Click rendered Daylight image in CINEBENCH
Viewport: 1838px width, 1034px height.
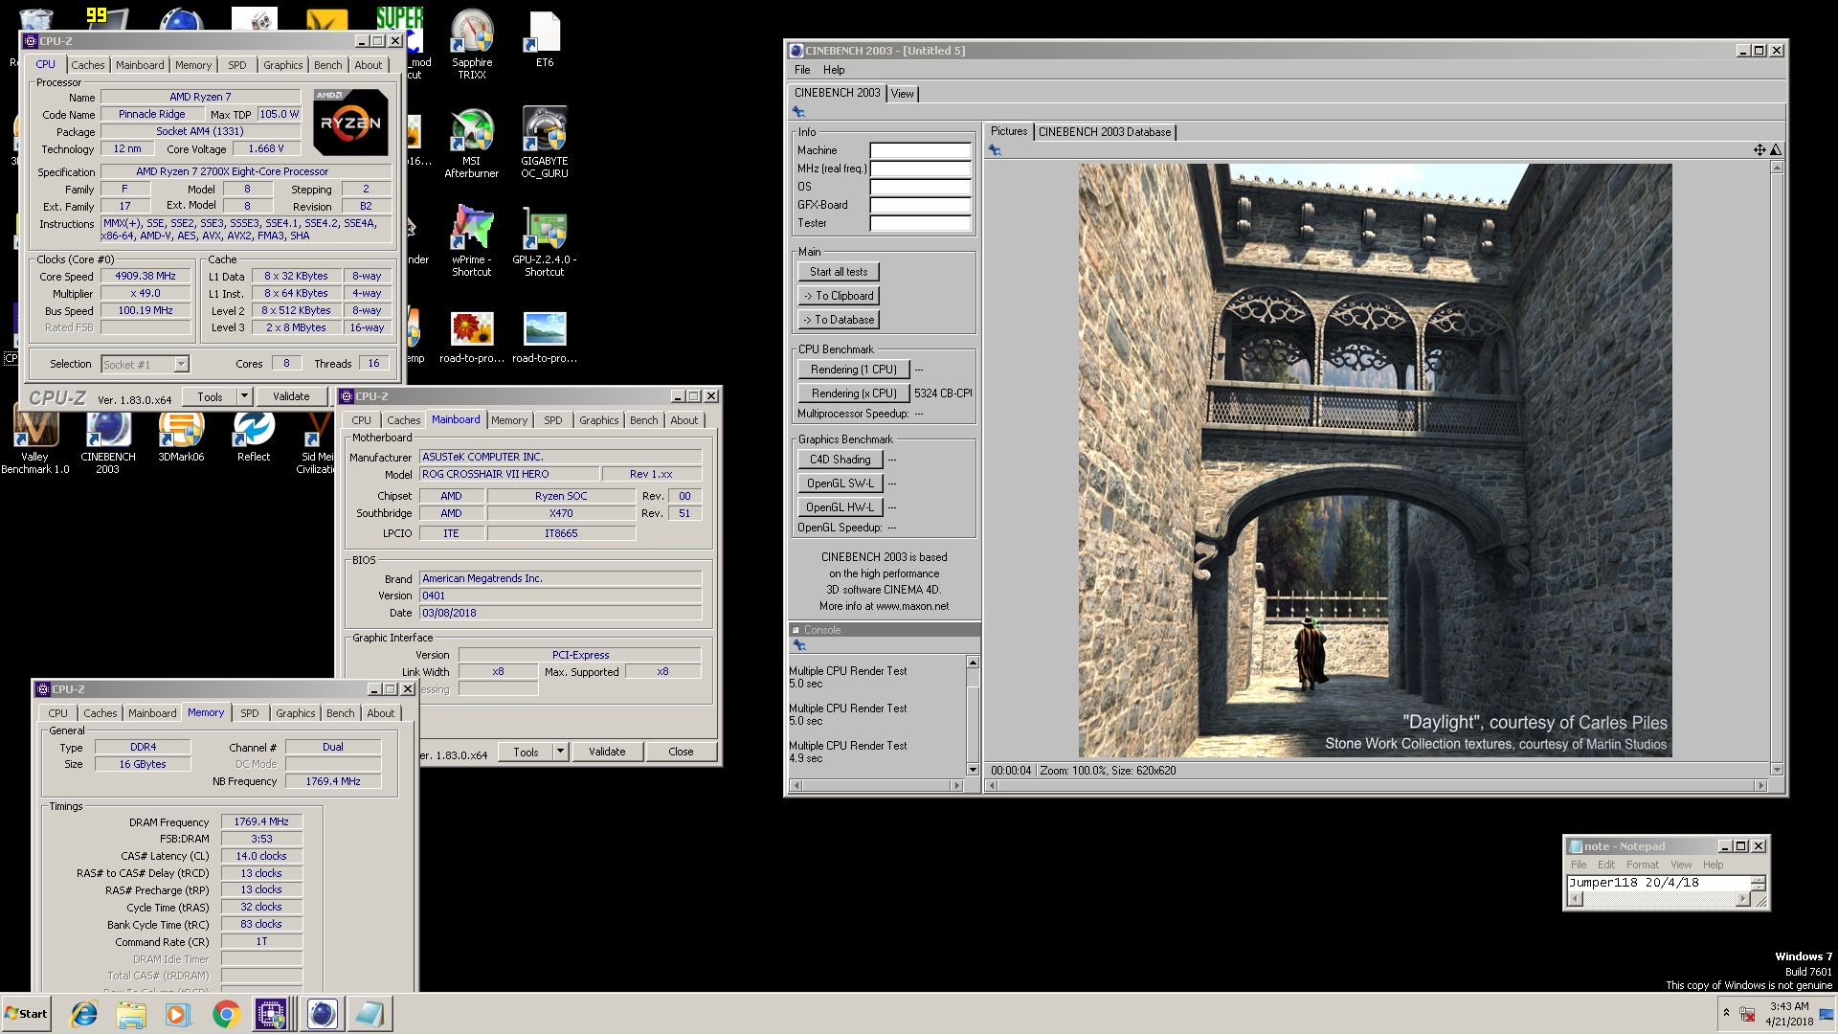click(1376, 460)
